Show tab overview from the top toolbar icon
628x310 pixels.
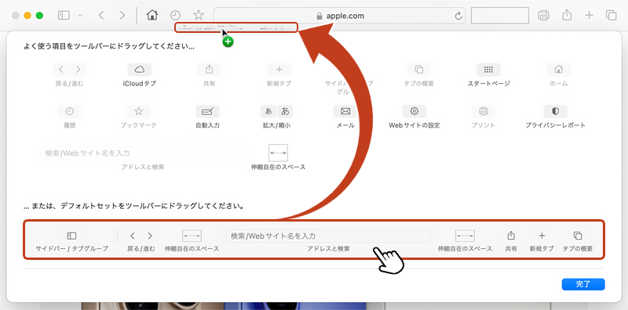click(x=612, y=16)
